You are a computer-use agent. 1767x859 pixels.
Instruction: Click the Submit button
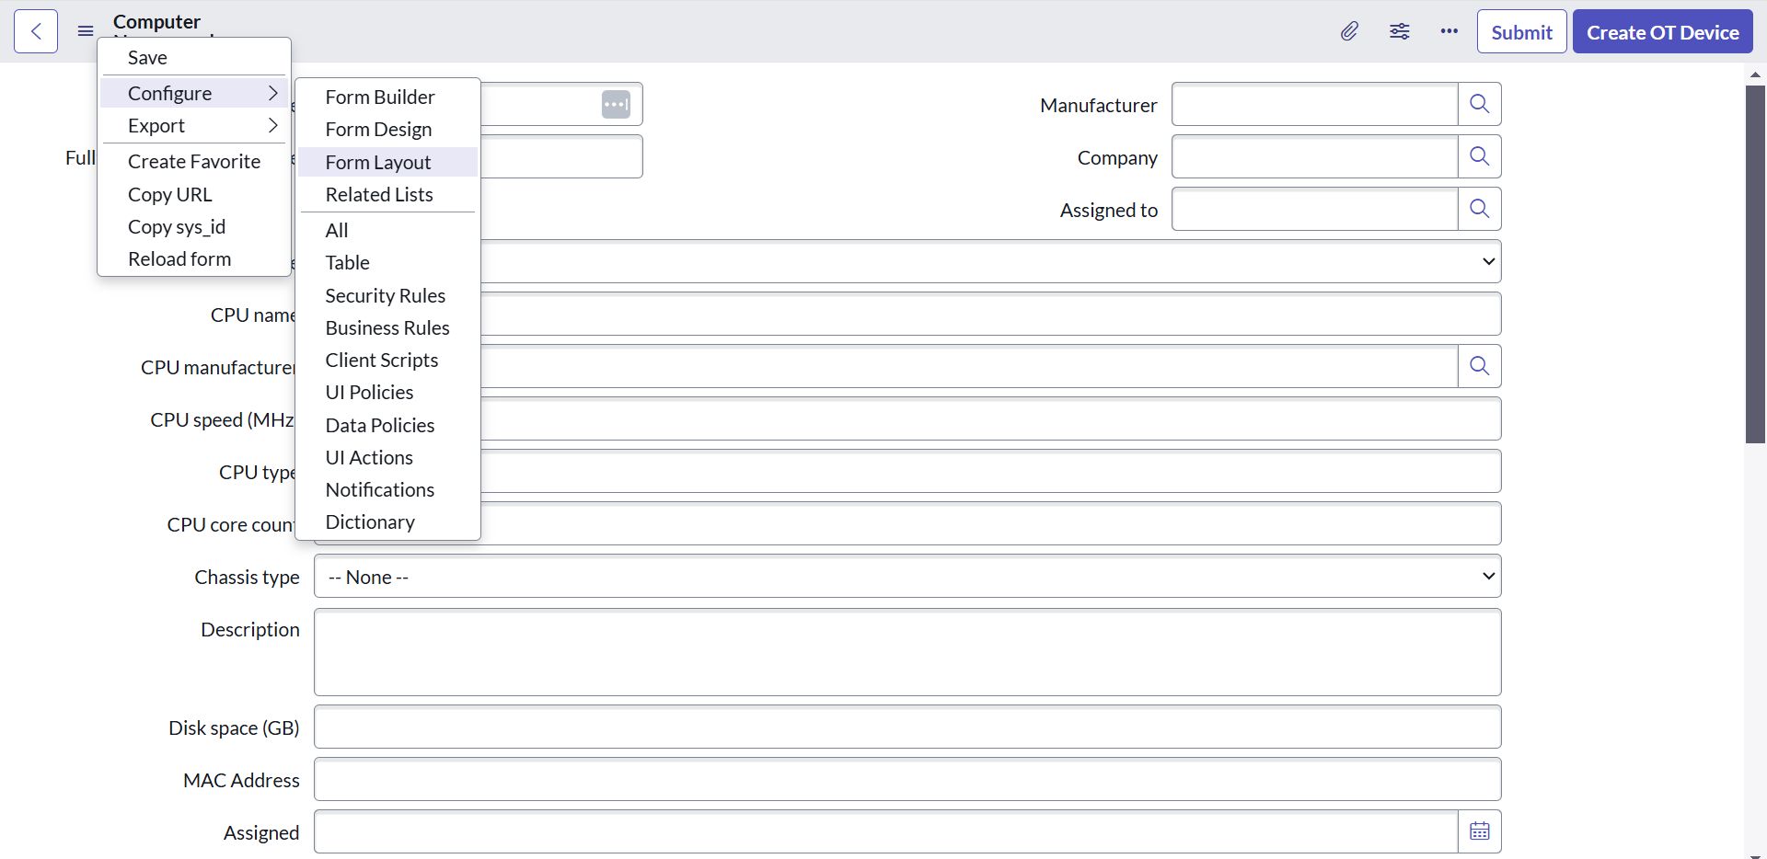(x=1521, y=32)
